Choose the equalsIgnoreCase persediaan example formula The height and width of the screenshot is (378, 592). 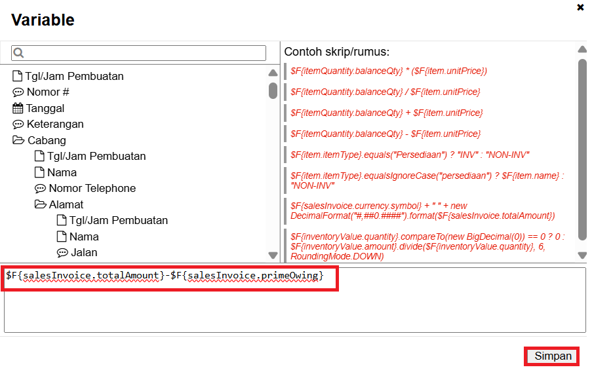tap(427, 181)
